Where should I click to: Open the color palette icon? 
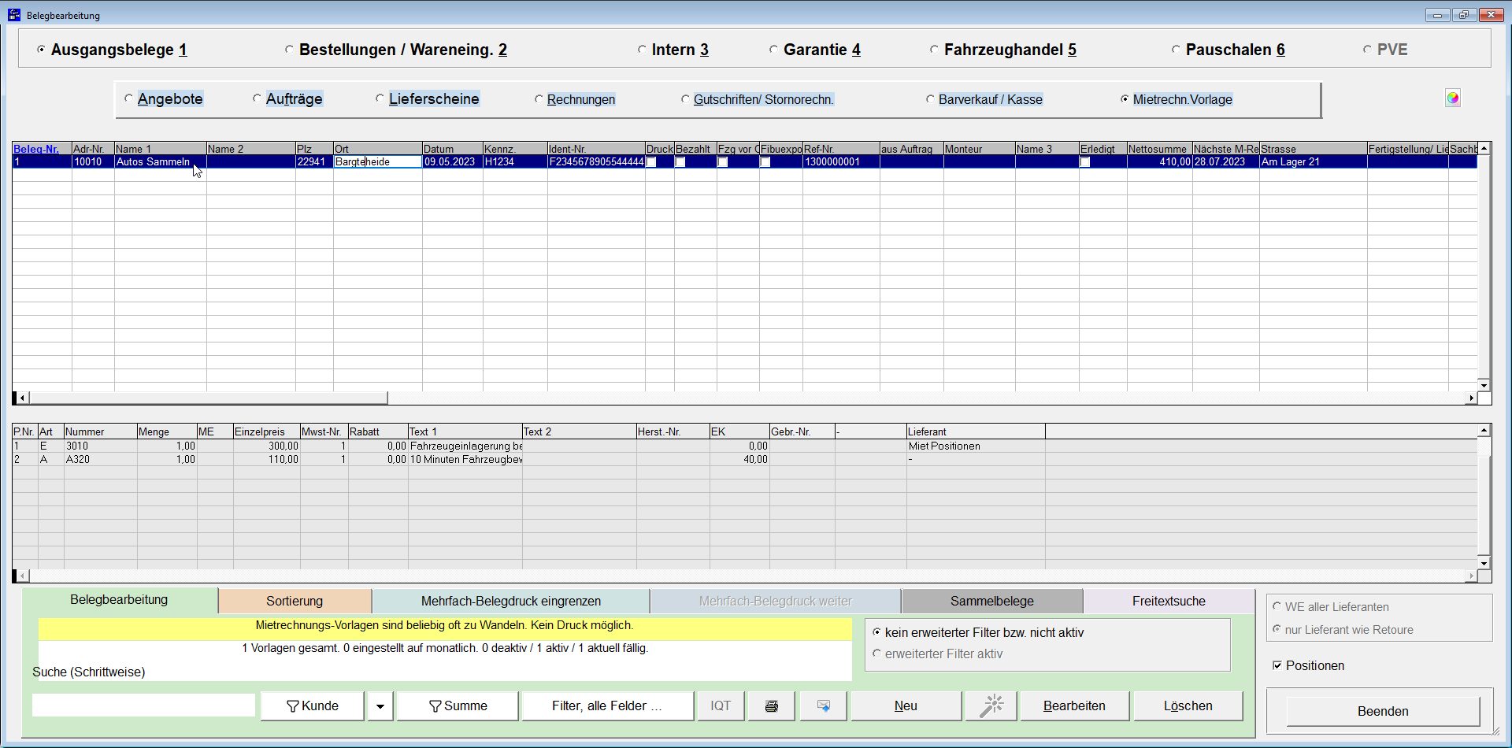(x=1453, y=98)
